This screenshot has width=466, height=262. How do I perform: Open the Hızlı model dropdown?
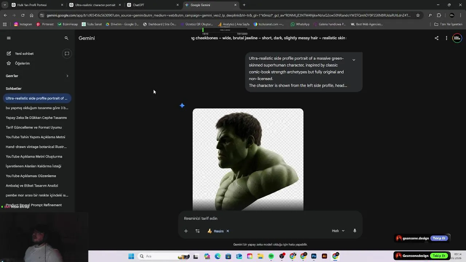click(338, 231)
